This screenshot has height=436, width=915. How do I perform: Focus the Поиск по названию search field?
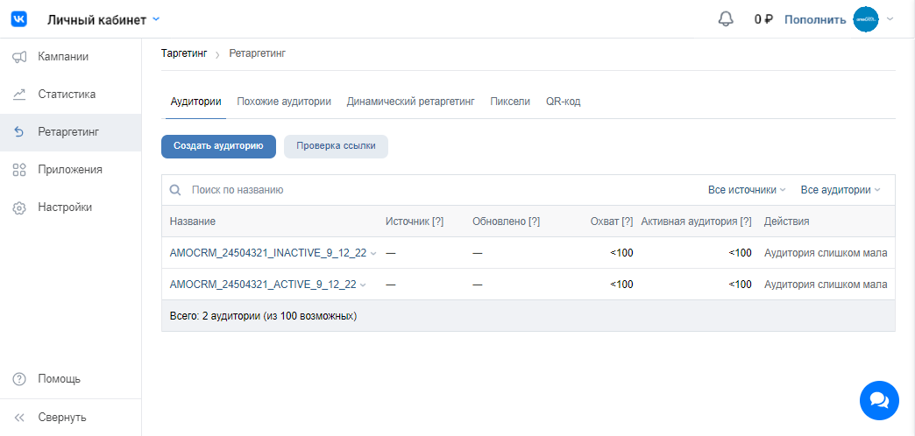click(x=351, y=190)
